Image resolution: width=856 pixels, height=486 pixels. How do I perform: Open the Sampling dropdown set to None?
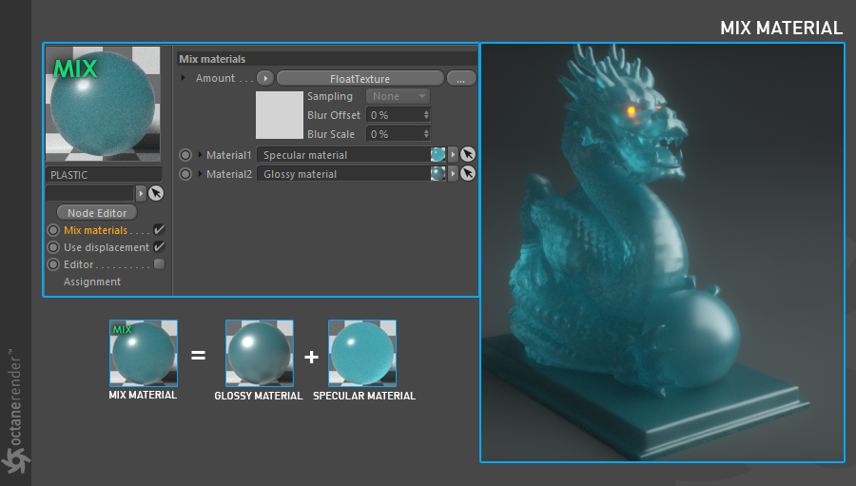coord(398,96)
